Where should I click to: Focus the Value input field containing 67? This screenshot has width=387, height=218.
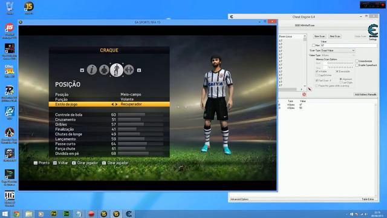coord(348,45)
